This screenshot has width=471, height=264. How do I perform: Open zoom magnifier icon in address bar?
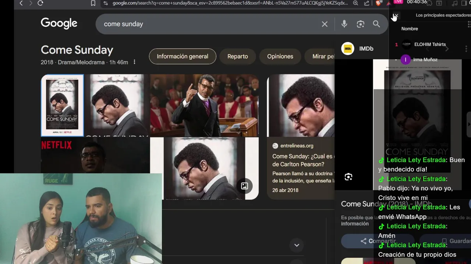pyautogui.click(x=355, y=3)
